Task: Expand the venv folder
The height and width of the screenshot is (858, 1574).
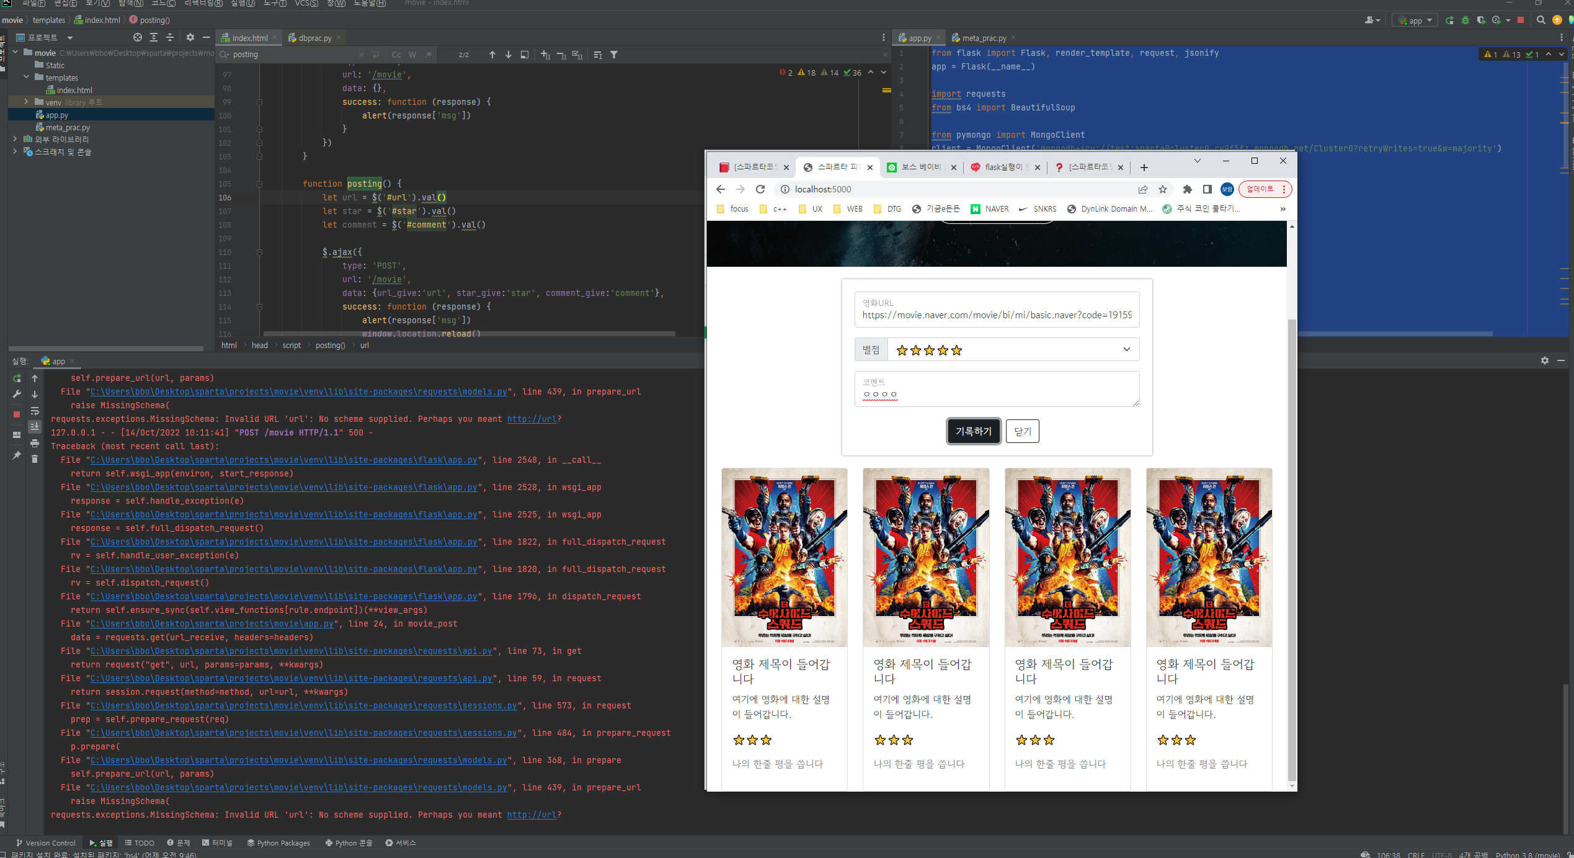Action: 27,102
